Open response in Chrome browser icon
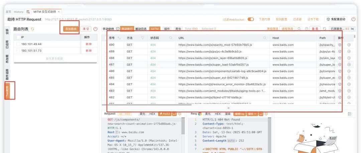This screenshot has width=361, height=153. click(x=200, y=114)
